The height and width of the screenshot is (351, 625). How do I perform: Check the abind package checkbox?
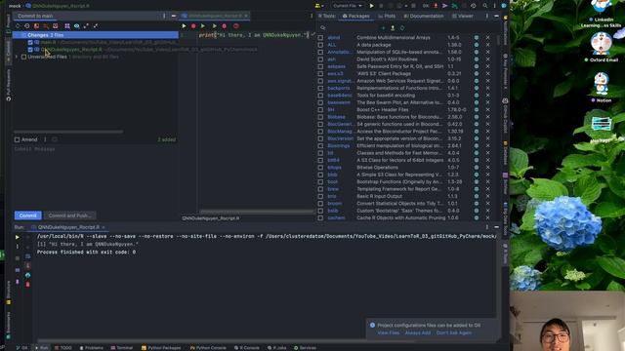(x=320, y=37)
